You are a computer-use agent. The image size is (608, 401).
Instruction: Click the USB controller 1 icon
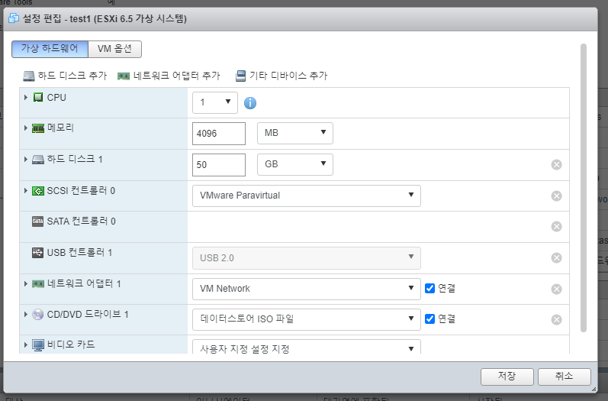(37, 253)
